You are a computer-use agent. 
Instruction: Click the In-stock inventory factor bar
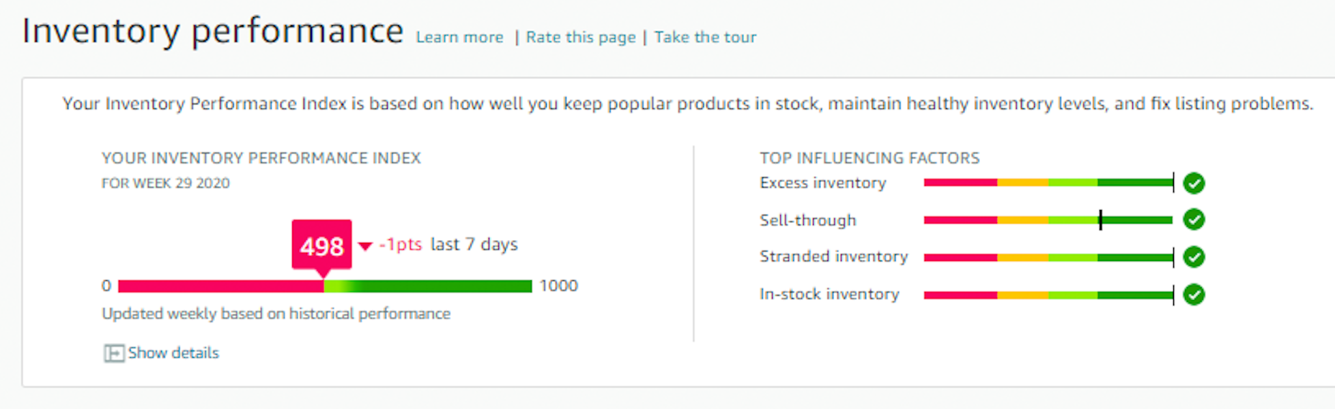(x=1048, y=294)
